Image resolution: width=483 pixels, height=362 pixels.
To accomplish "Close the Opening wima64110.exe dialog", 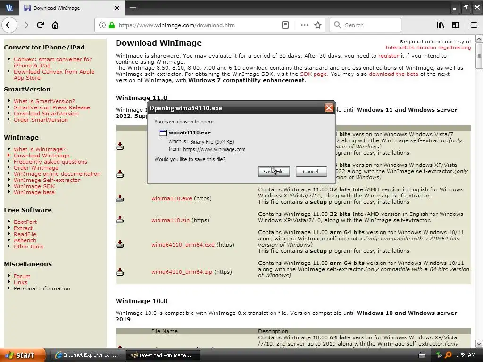I will (x=329, y=108).
